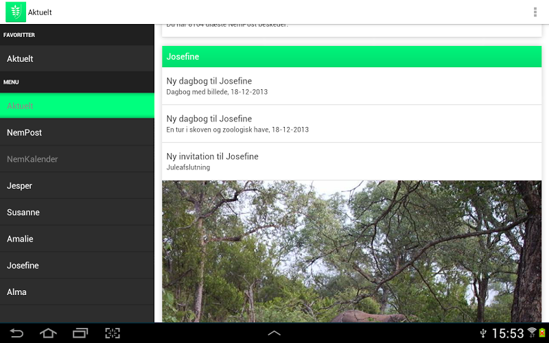Select Josefine in the side menu
The height and width of the screenshot is (343, 549).
point(77,265)
